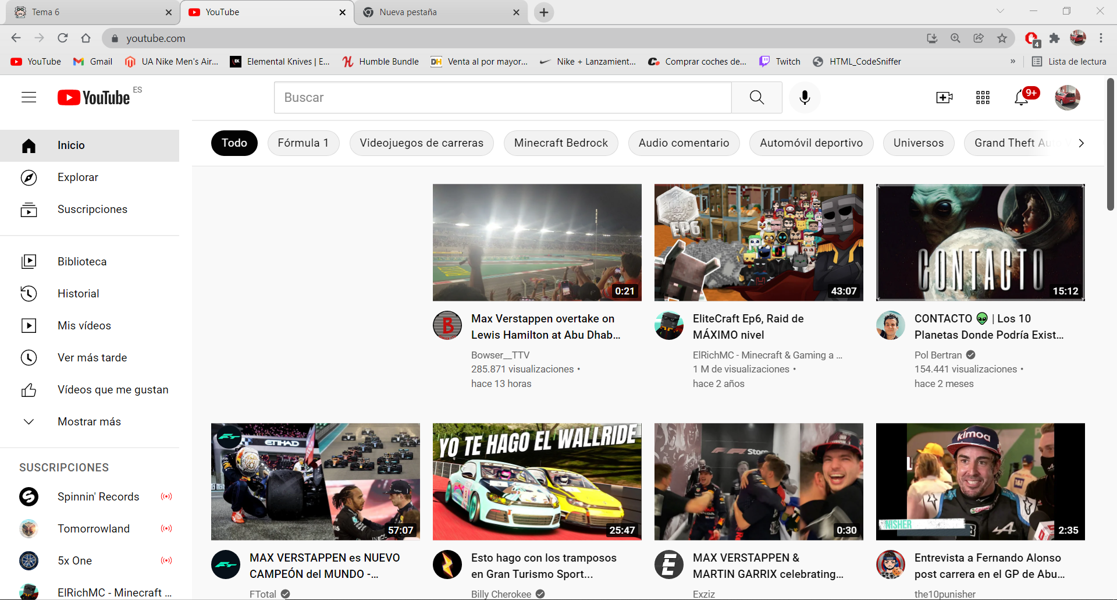Play Max Verstappen overtake video thumbnail
Viewport: 1117px width, 600px height.
pos(537,243)
